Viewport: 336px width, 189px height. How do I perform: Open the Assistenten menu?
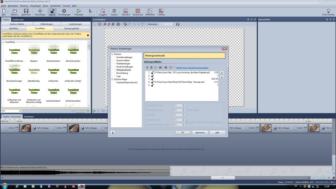click(x=55, y=6)
